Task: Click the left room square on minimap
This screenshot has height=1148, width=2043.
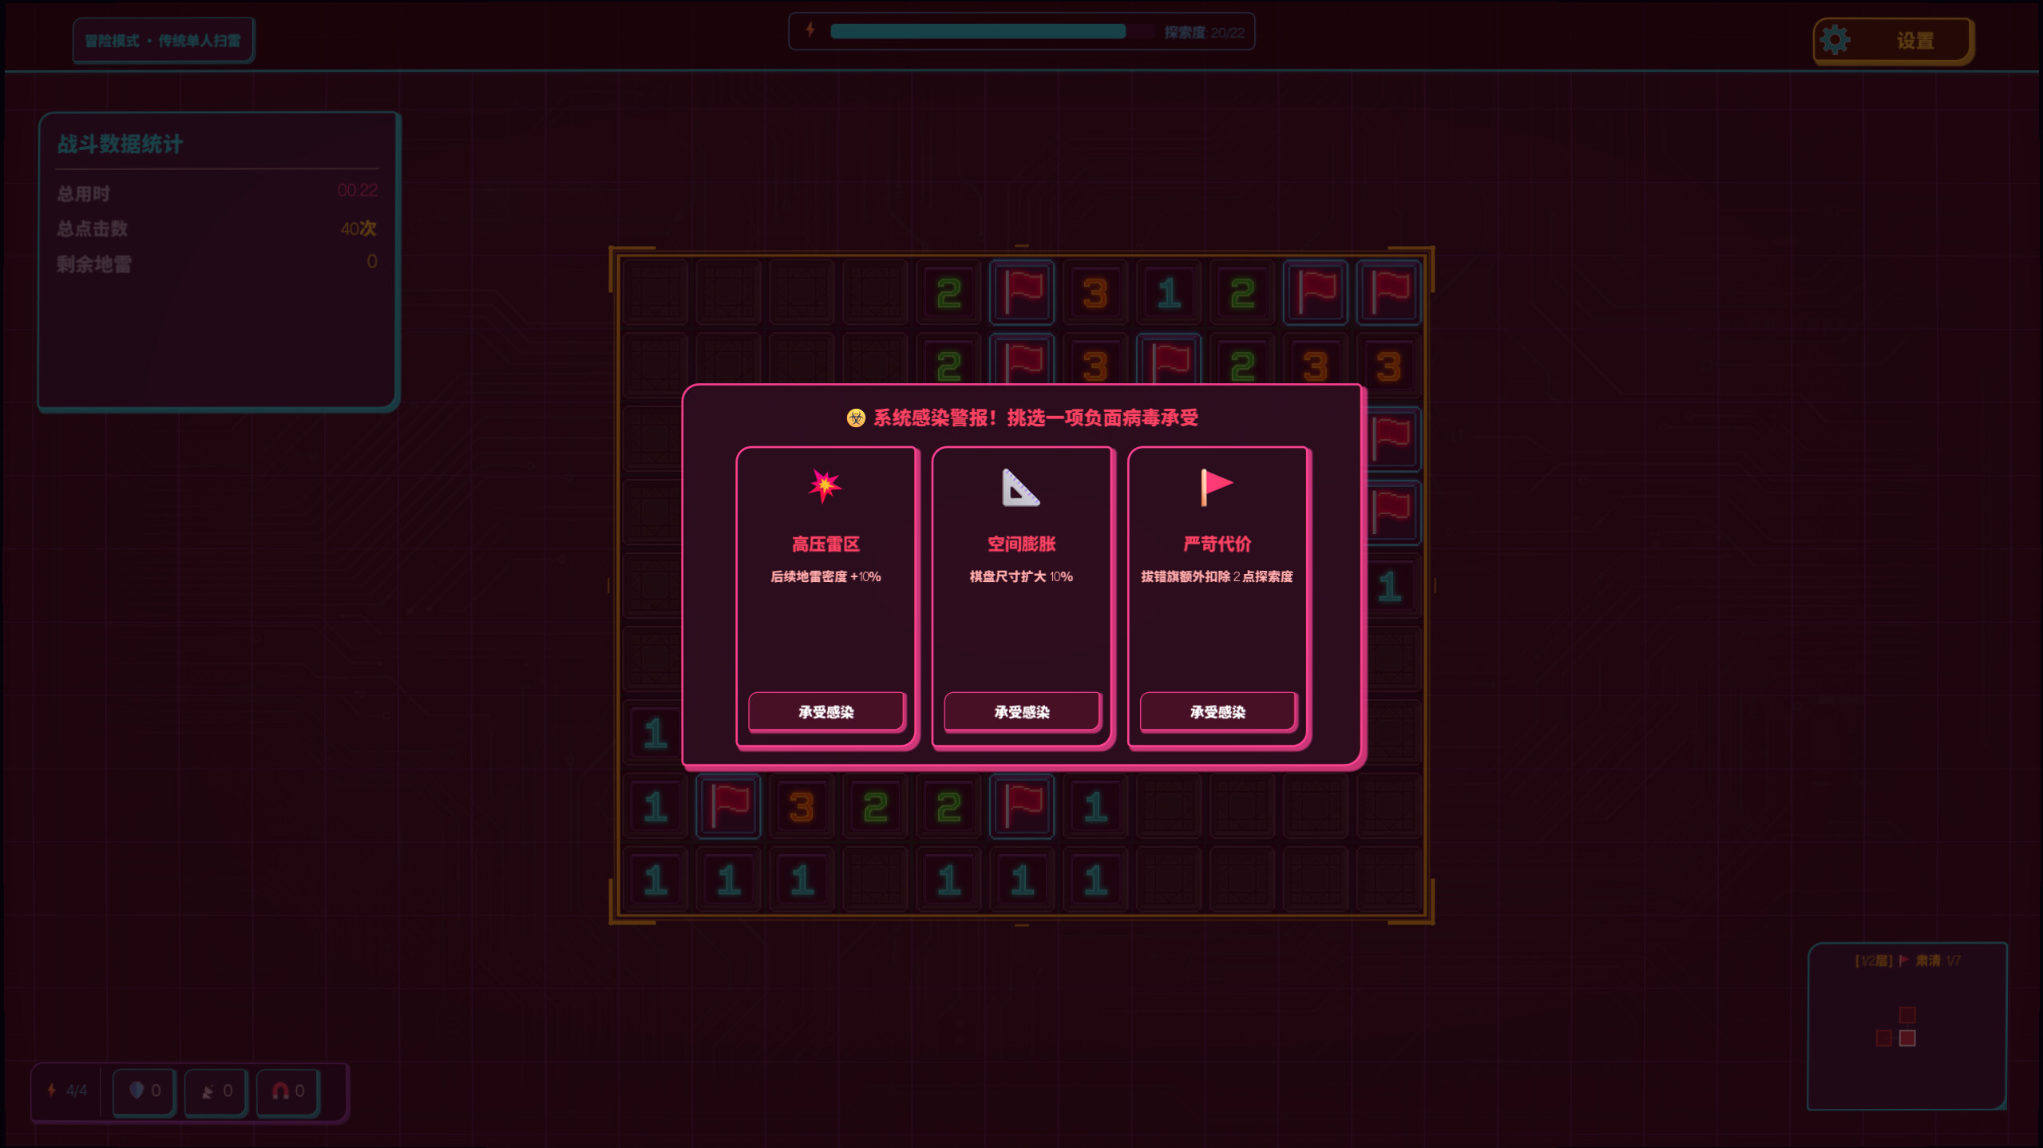Action: tap(1883, 1038)
